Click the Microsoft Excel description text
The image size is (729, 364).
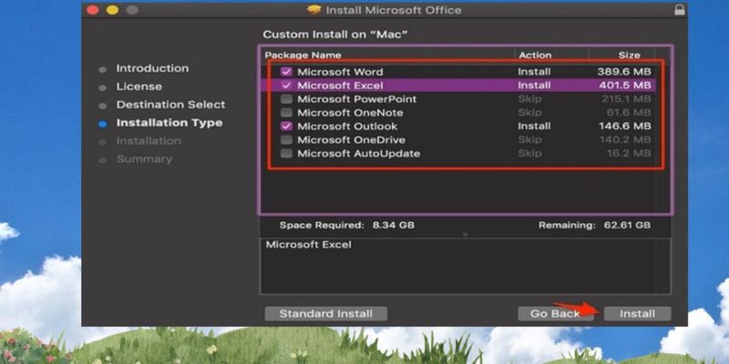coord(308,245)
